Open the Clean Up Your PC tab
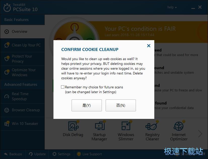Viewport: 208px width, 159px height. (22, 45)
